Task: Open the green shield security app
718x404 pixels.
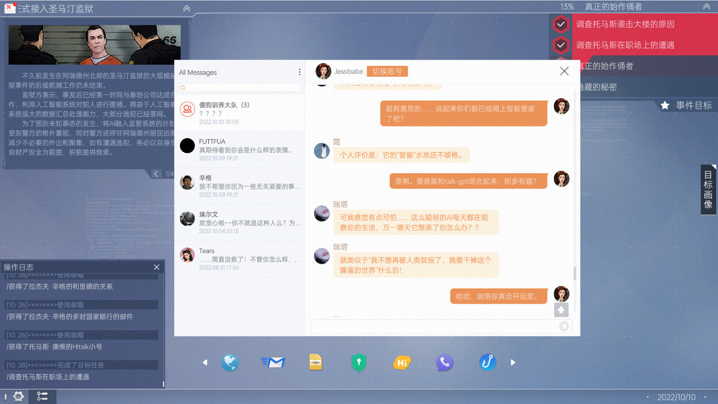Action: pos(359,362)
